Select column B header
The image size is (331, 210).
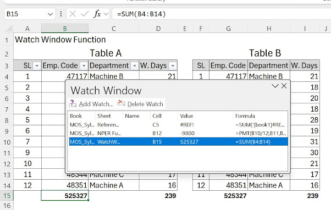[65, 29]
